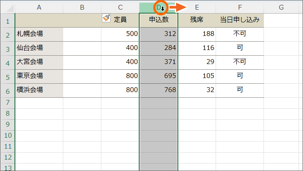Click the 申込数 header cell

point(159,21)
